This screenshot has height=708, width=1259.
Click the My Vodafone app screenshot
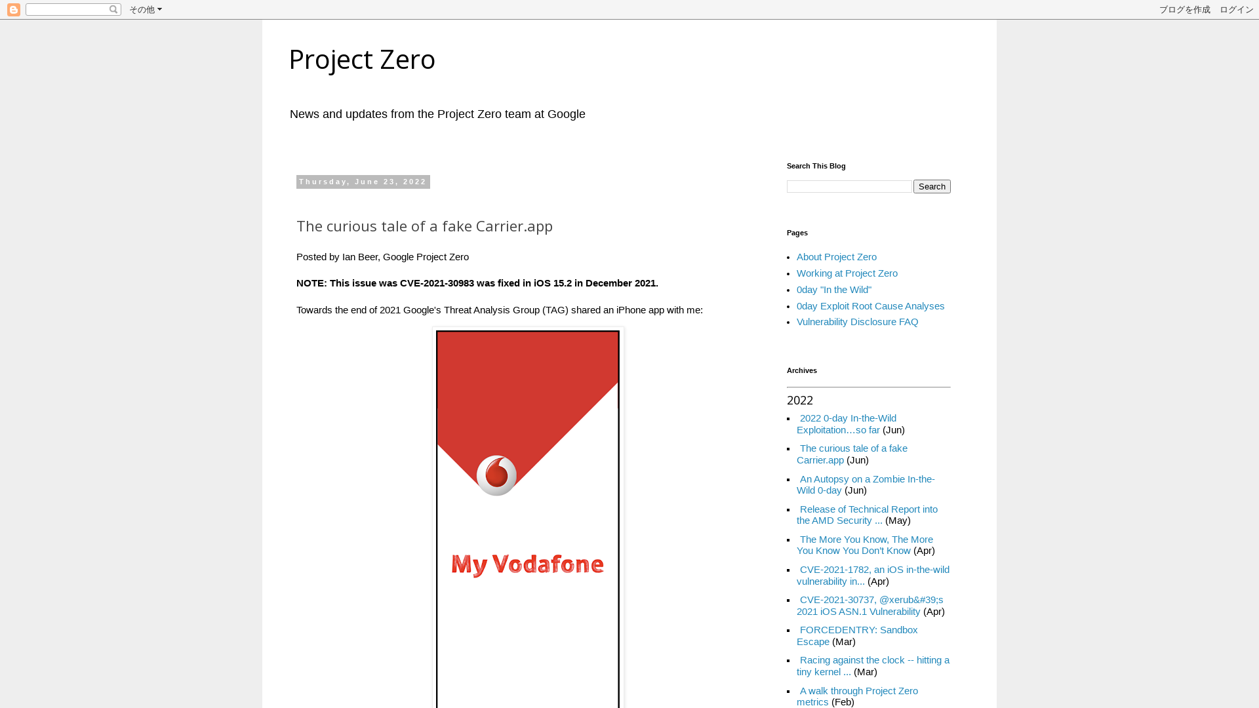click(528, 518)
